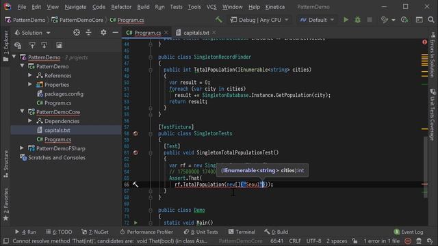Image resolution: width=438 pixels, height=246 pixels.
Task: Open the Event Log
Action: click(409, 232)
